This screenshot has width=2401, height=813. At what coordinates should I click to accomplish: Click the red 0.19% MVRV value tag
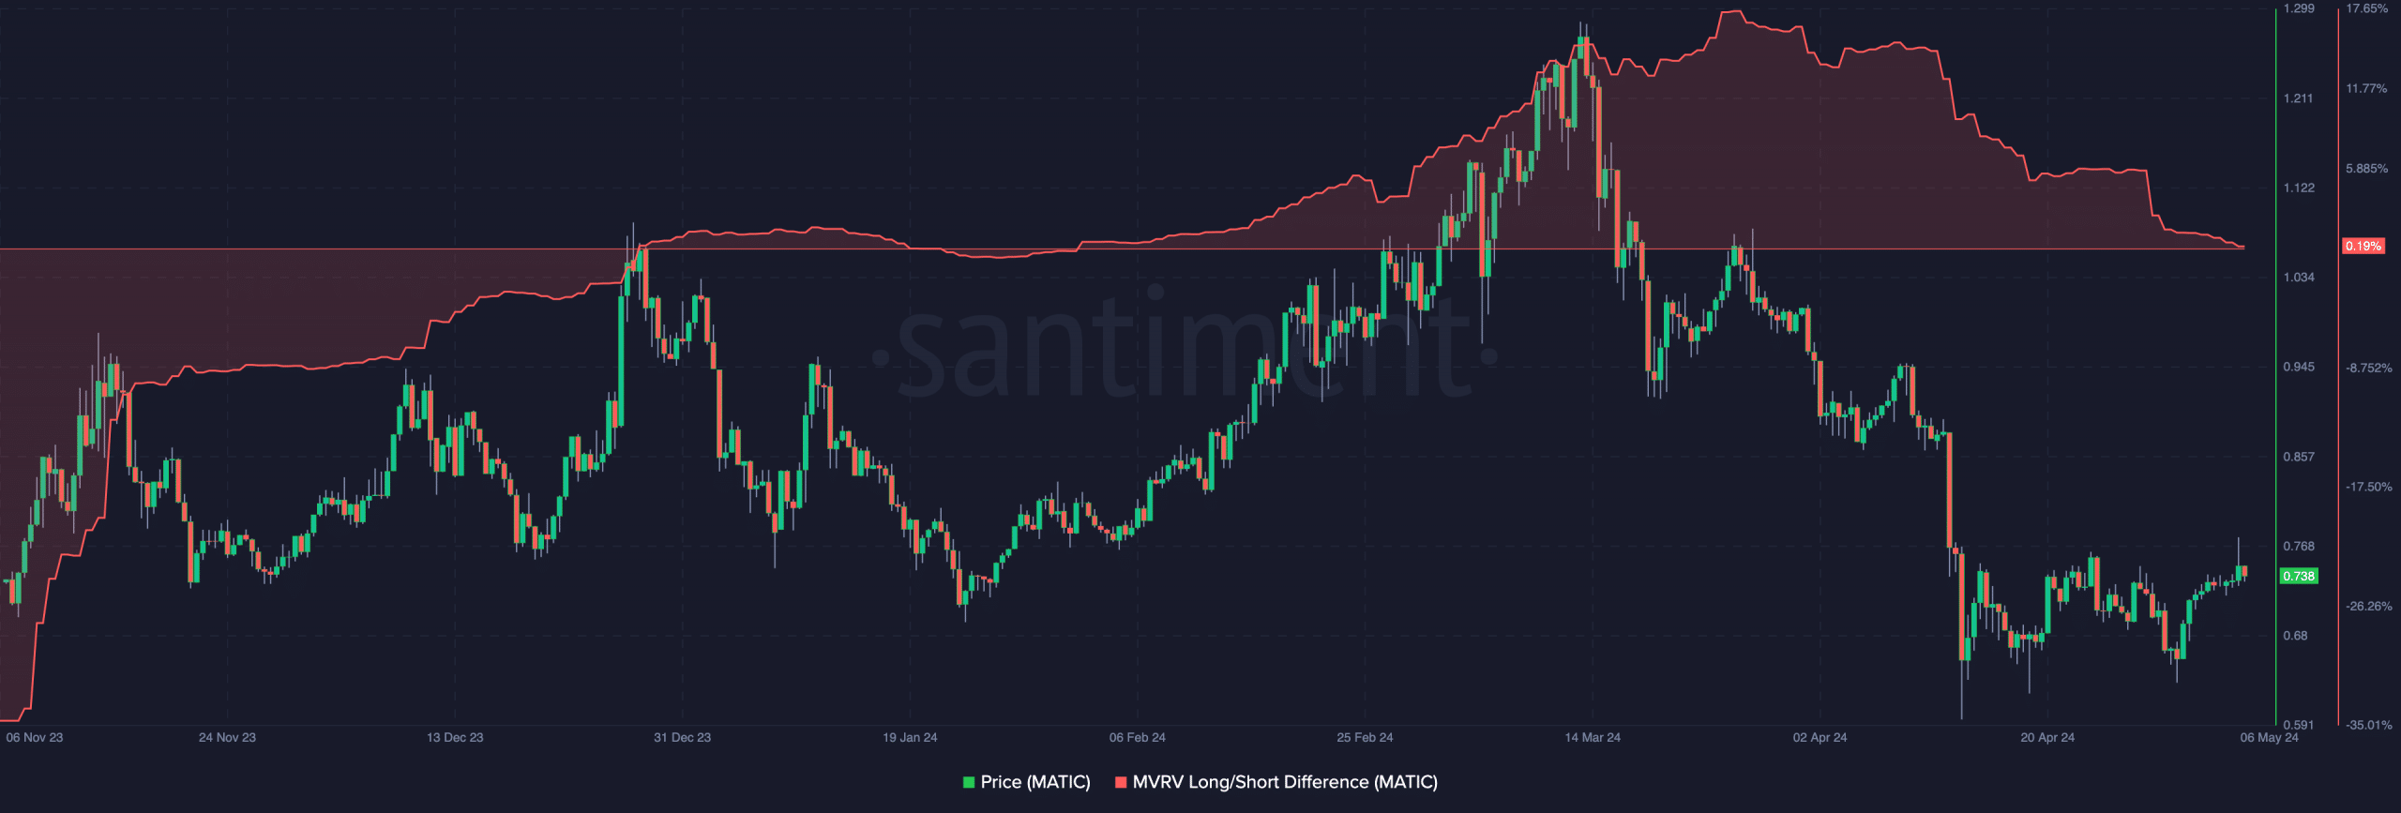2363,246
